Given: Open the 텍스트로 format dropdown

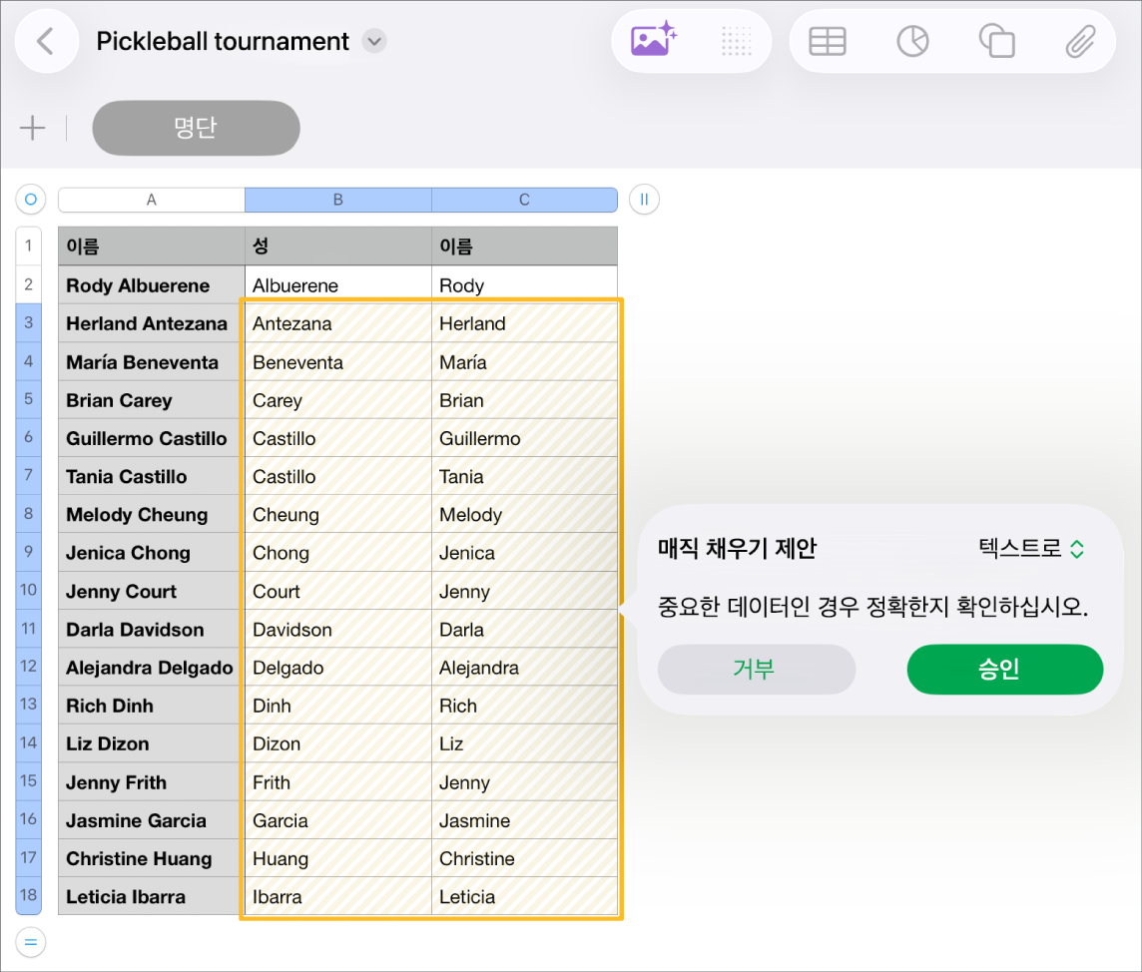Looking at the screenshot, I should pyautogui.click(x=1031, y=548).
